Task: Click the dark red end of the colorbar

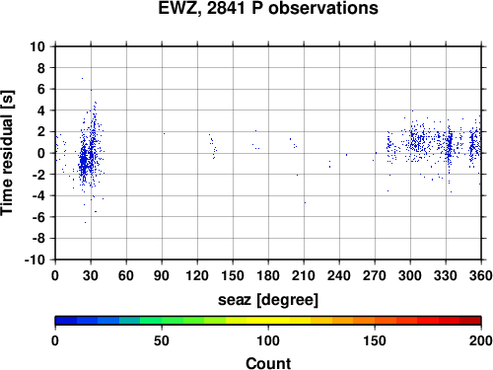Action: click(x=470, y=321)
